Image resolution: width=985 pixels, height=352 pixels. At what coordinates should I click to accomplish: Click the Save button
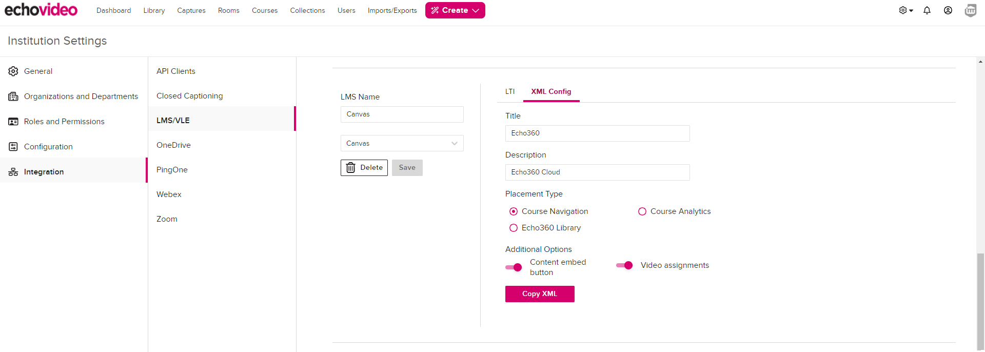click(x=407, y=168)
